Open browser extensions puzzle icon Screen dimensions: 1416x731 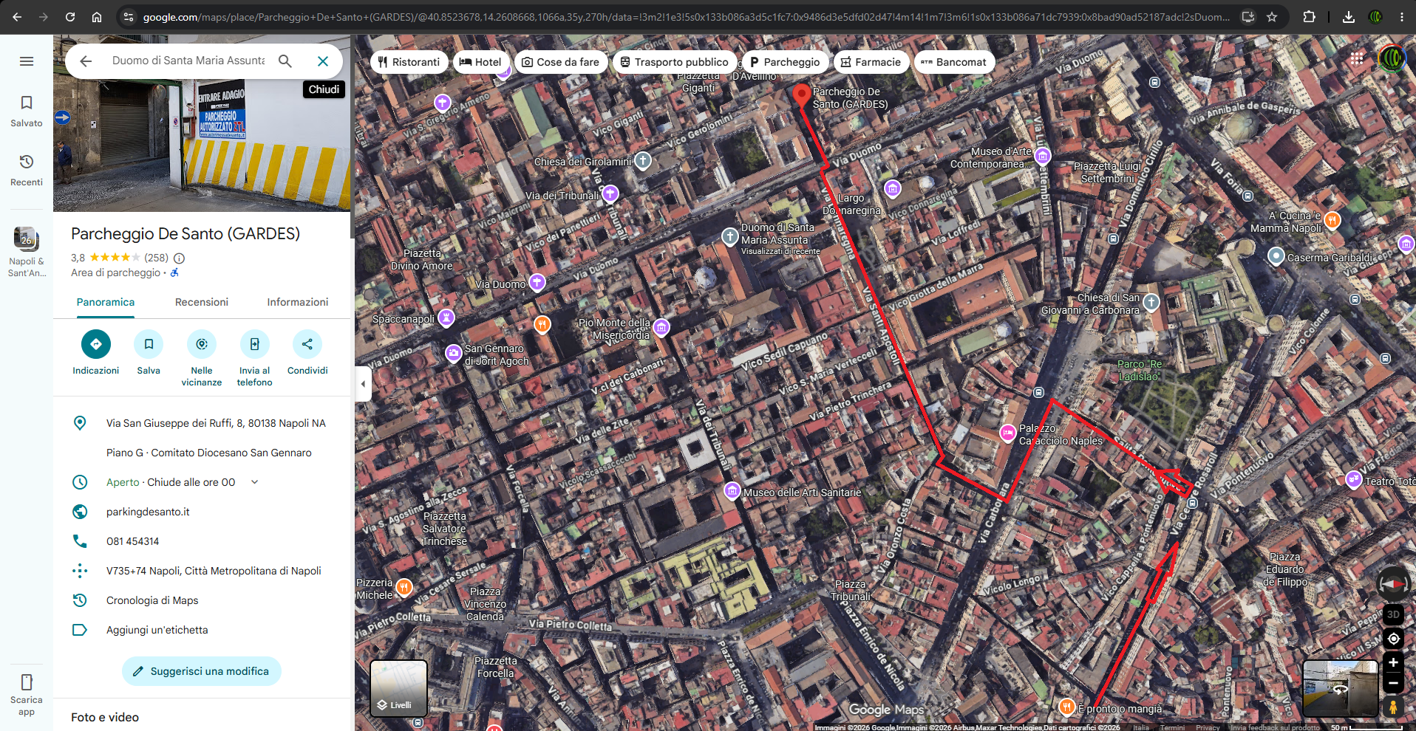point(1309,17)
